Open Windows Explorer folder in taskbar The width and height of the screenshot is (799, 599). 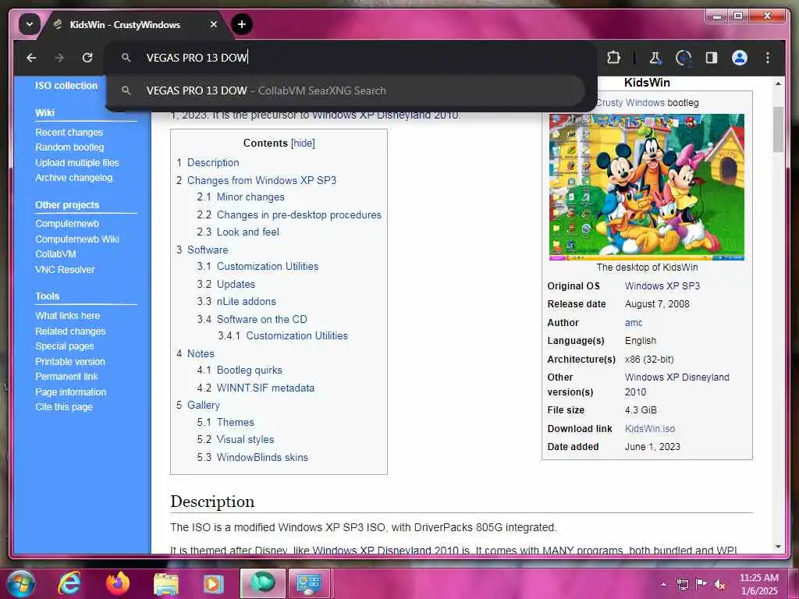[x=166, y=583]
